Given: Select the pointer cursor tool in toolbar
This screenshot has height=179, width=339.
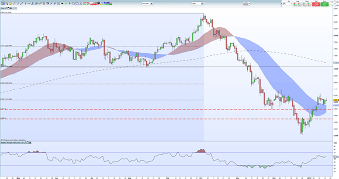Looking at the screenshot, I should coord(3,3).
